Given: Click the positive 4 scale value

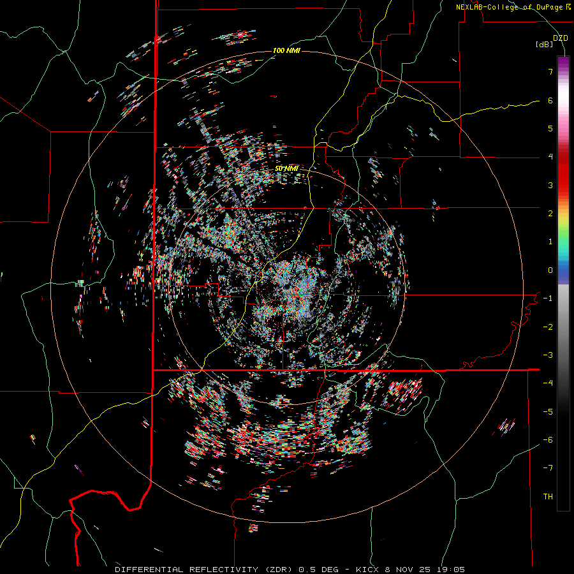Looking at the screenshot, I should (x=550, y=157).
